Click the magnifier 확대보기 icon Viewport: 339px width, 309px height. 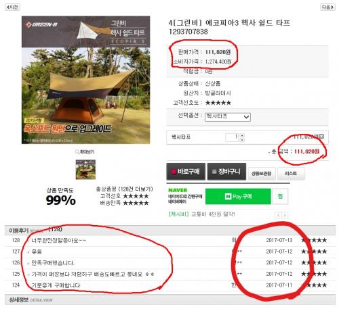click(77, 152)
